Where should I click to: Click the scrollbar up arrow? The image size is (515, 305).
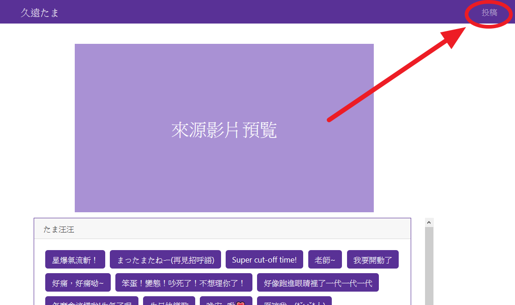[429, 222]
